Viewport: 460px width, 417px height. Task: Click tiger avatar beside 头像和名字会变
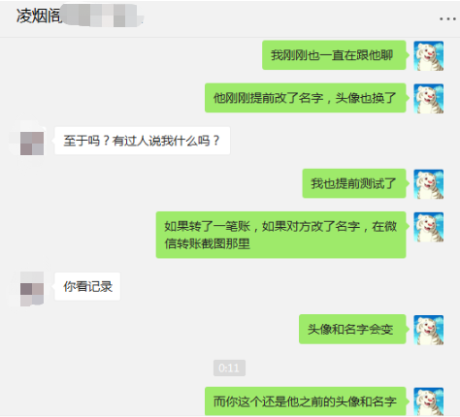tap(429, 330)
